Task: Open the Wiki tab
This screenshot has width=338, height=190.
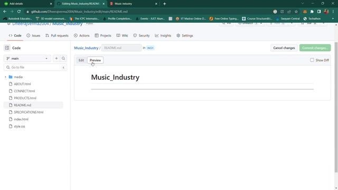Action: [x=122, y=35]
